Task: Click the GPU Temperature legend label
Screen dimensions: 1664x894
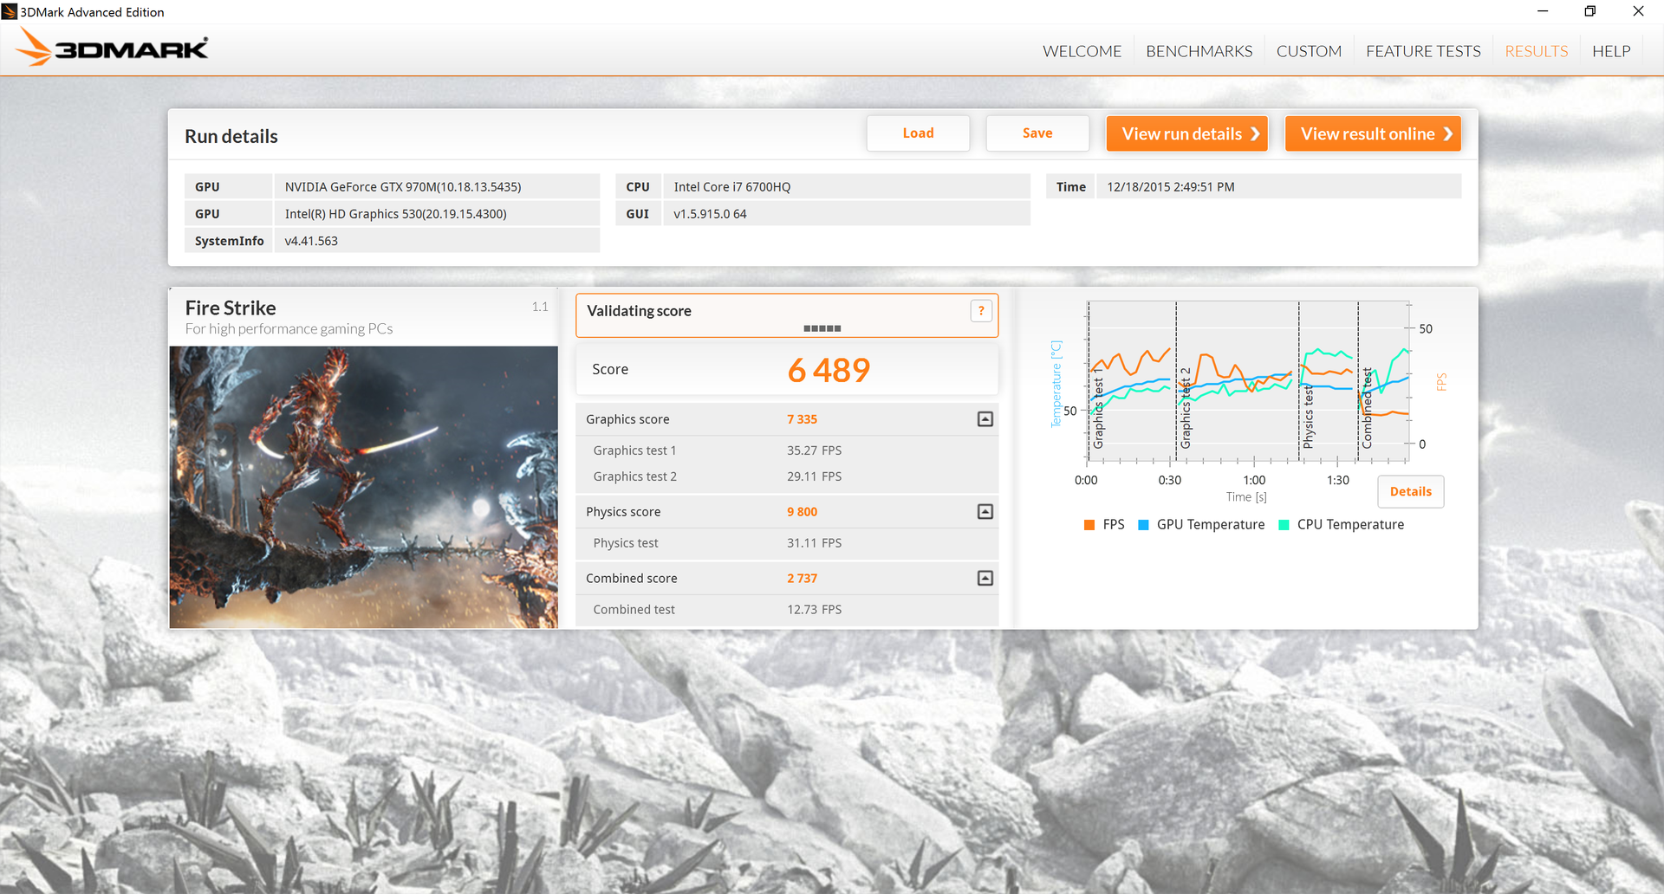Action: pyautogui.click(x=1211, y=525)
